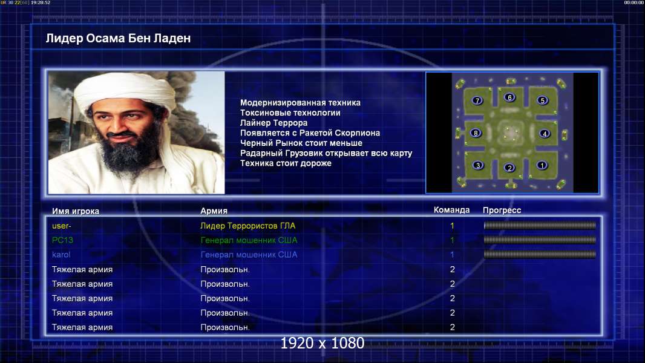Click 'Радарный Грузовик открывает всю карту' line
645x363 pixels.
(x=326, y=153)
